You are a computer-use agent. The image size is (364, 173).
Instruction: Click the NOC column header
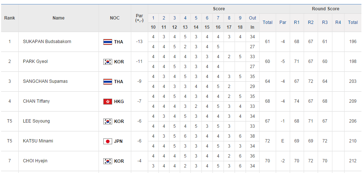[115, 18]
